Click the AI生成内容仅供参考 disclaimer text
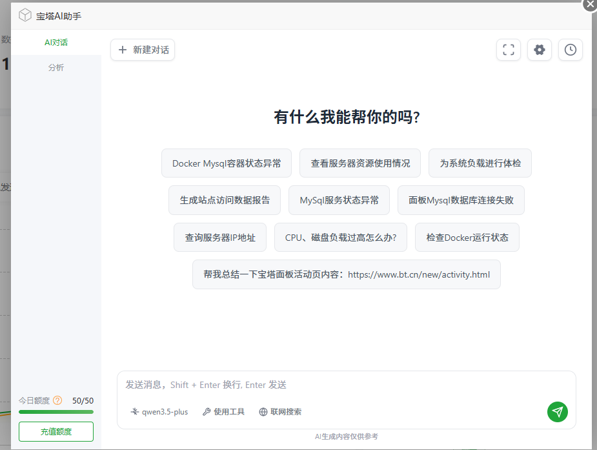The height and width of the screenshot is (450, 597). (347, 436)
